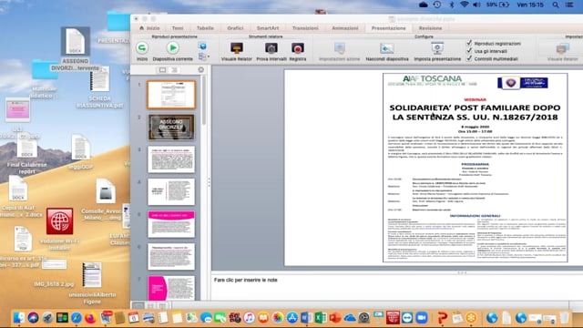
Task: Select slide 3 thumbnail
Action: click(x=171, y=159)
